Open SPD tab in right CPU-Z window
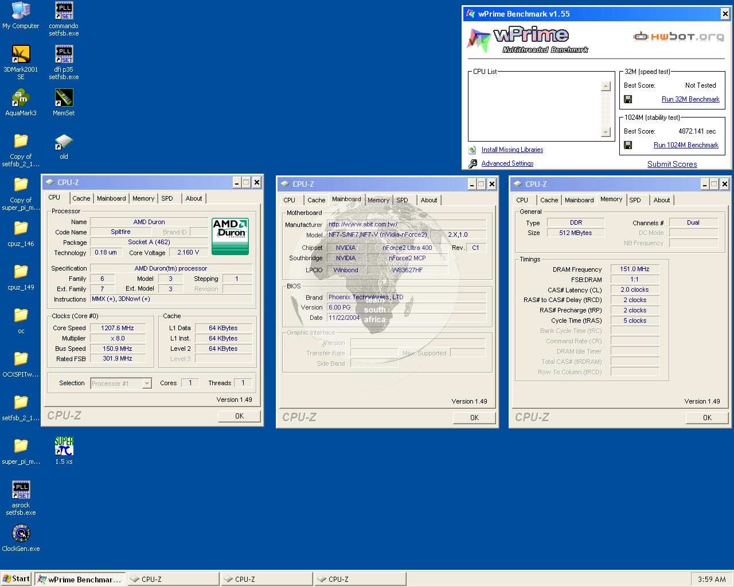 click(635, 200)
